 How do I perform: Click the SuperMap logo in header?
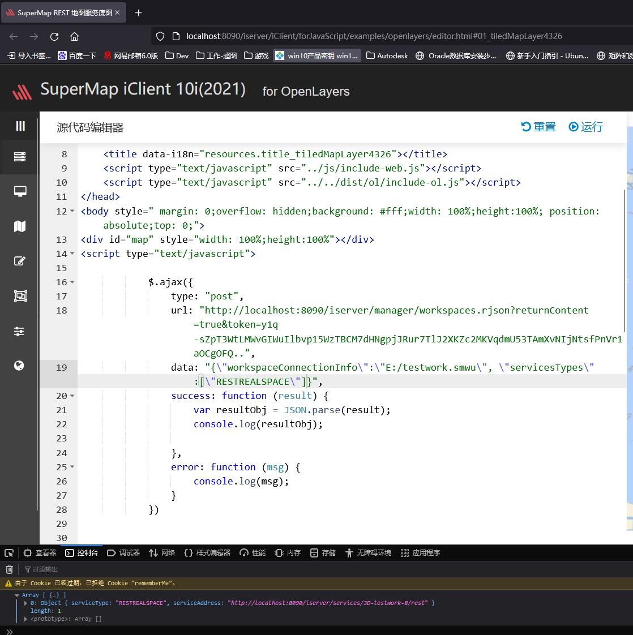22,92
